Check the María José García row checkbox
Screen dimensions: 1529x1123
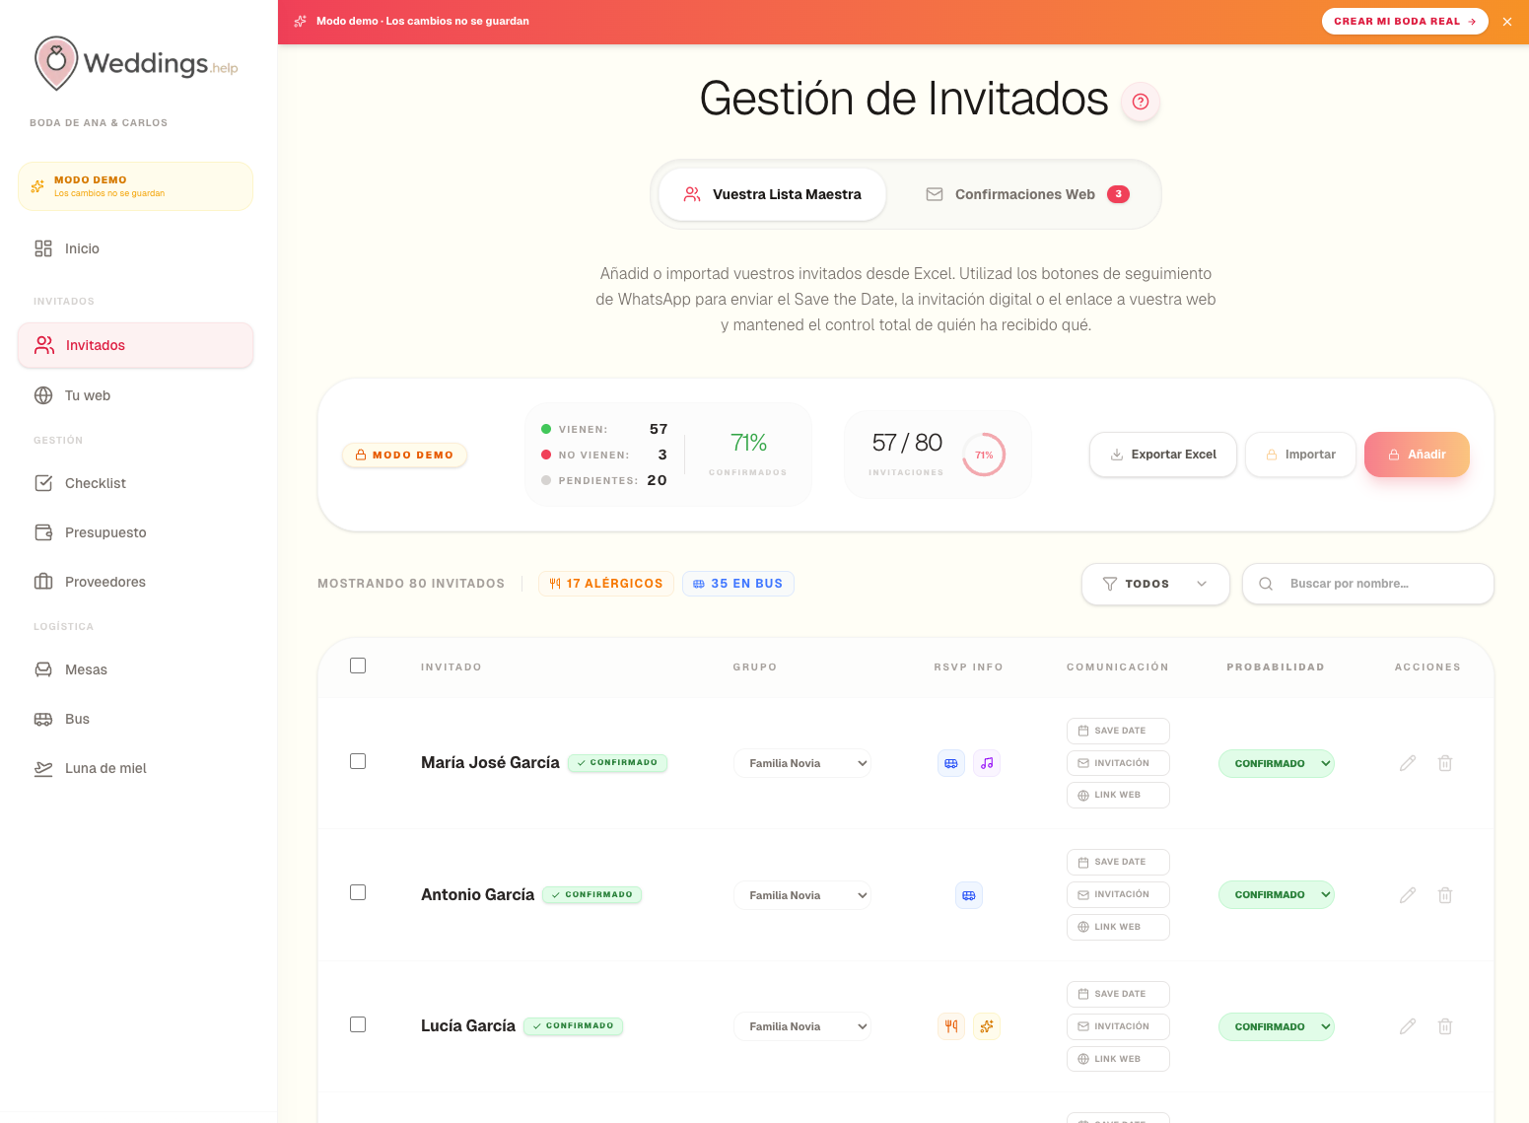(358, 761)
